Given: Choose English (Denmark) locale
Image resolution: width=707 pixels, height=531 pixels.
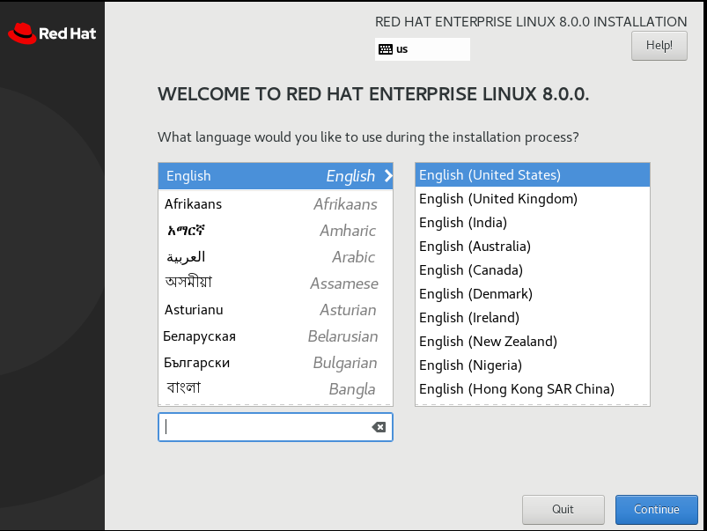Looking at the screenshot, I should tap(533, 294).
